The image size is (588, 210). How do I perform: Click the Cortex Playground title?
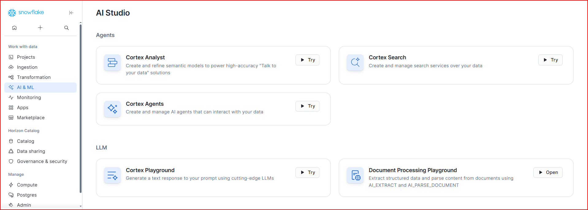[x=150, y=170]
